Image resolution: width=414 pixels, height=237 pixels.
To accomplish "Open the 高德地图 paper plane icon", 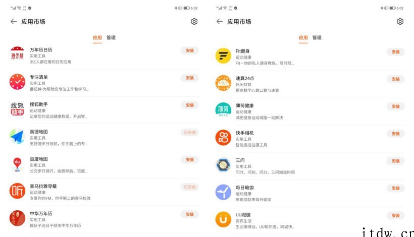I will (x=18, y=136).
